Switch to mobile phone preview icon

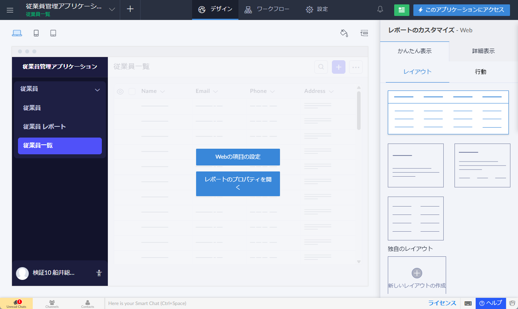pyautogui.click(x=36, y=33)
